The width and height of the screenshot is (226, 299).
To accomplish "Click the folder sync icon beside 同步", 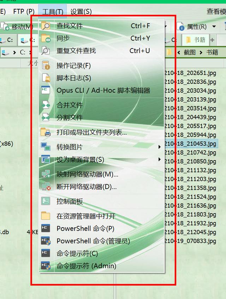I will pos(46,38).
